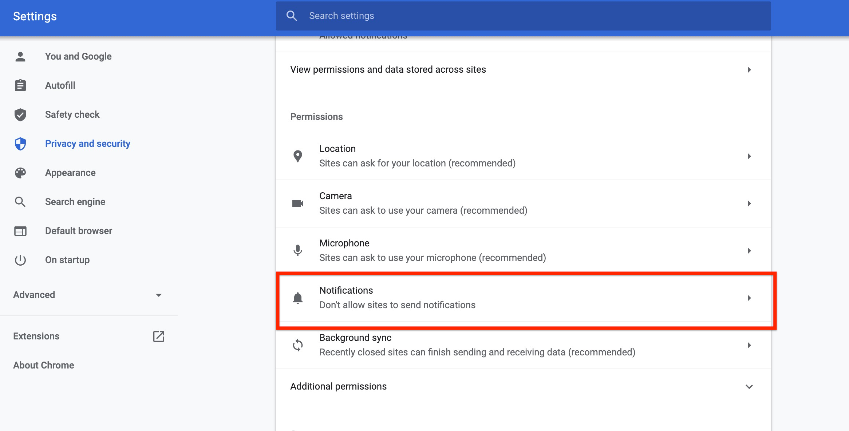Screen dimensions: 849x431
Task: Open Location permission arrow
Action: [x=749, y=156]
